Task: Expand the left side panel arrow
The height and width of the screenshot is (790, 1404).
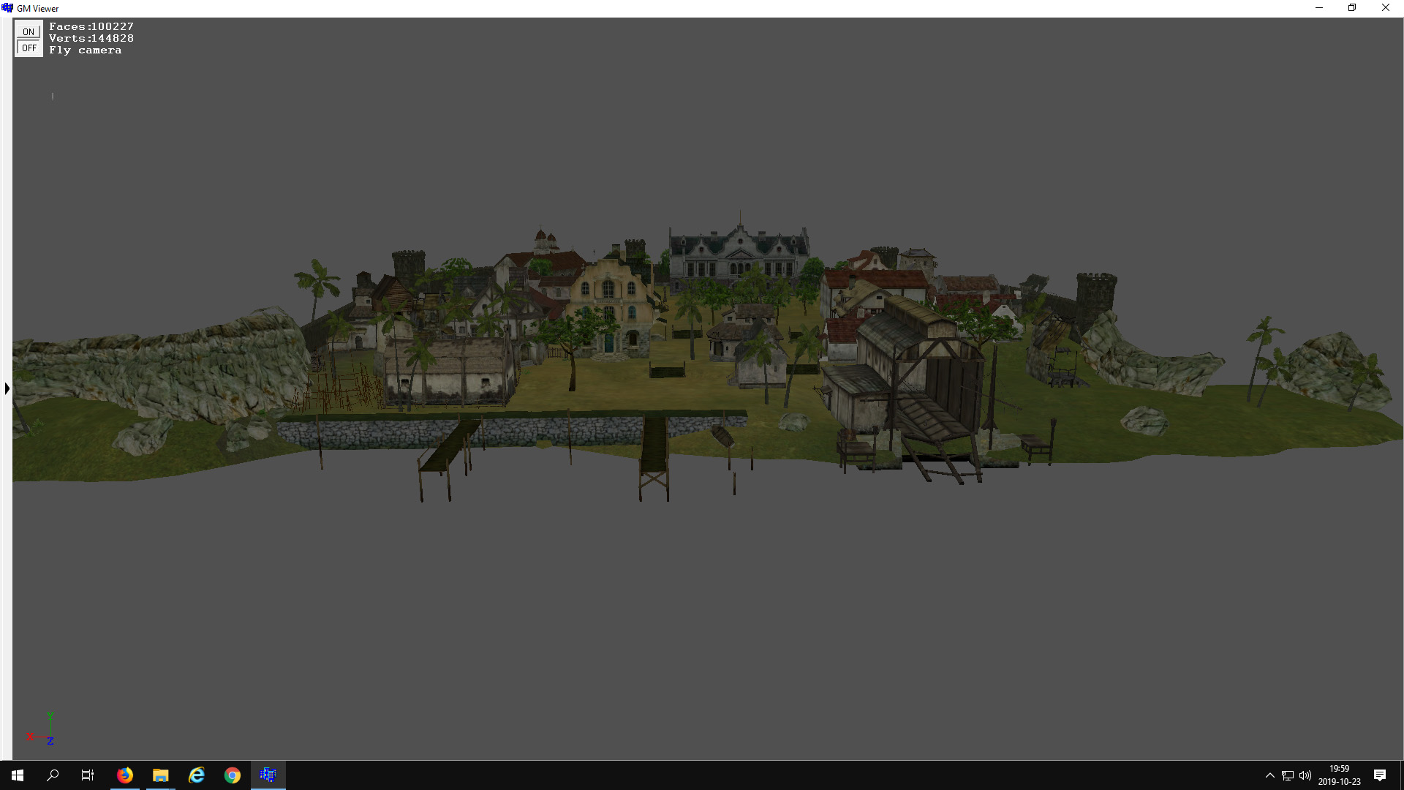Action: (7, 388)
